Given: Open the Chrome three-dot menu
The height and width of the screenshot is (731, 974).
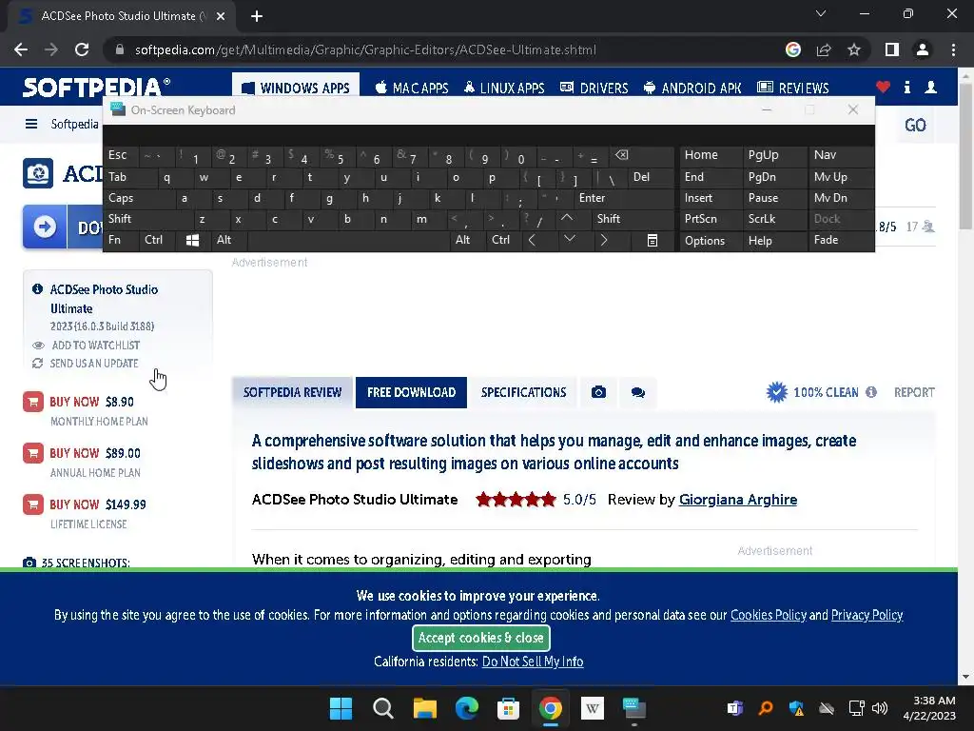Looking at the screenshot, I should pos(953,49).
